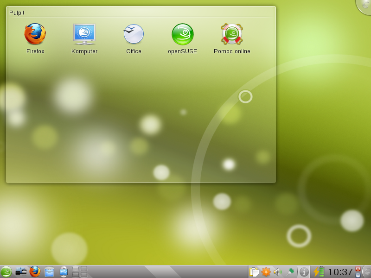Show notifications info icon
The width and height of the screenshot is (371, 278).
(304, 272)
